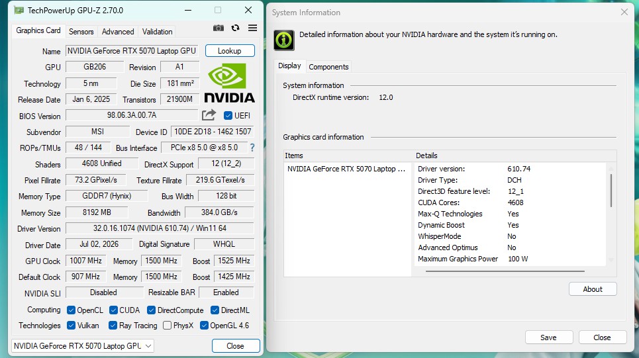The height and width of the screenshot is (358, 639).
Task: Open the GPU-Z hamburger menu
Action: point(253,28)
